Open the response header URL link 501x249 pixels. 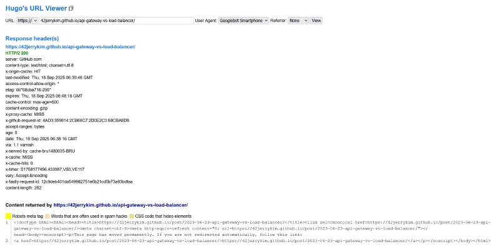[70, 46]
